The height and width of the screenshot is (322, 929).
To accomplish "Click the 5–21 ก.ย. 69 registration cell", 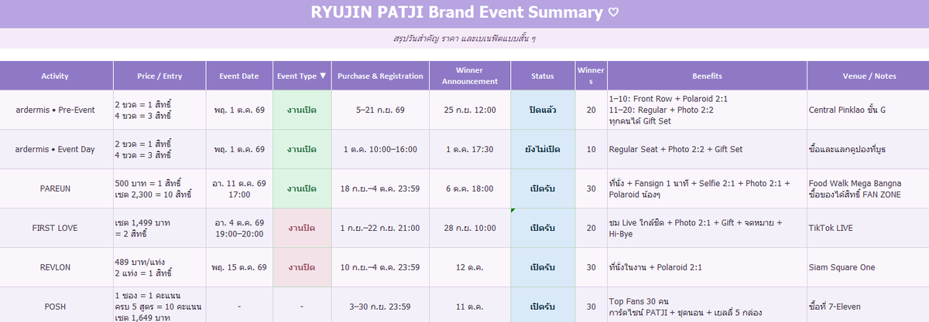I will click(380, 110).
